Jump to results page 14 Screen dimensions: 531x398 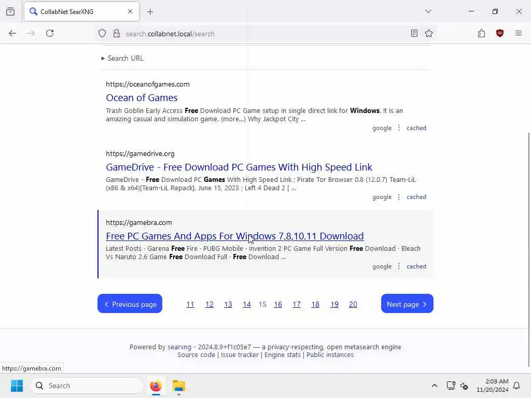pyautogui.click(x=246, y=304)
